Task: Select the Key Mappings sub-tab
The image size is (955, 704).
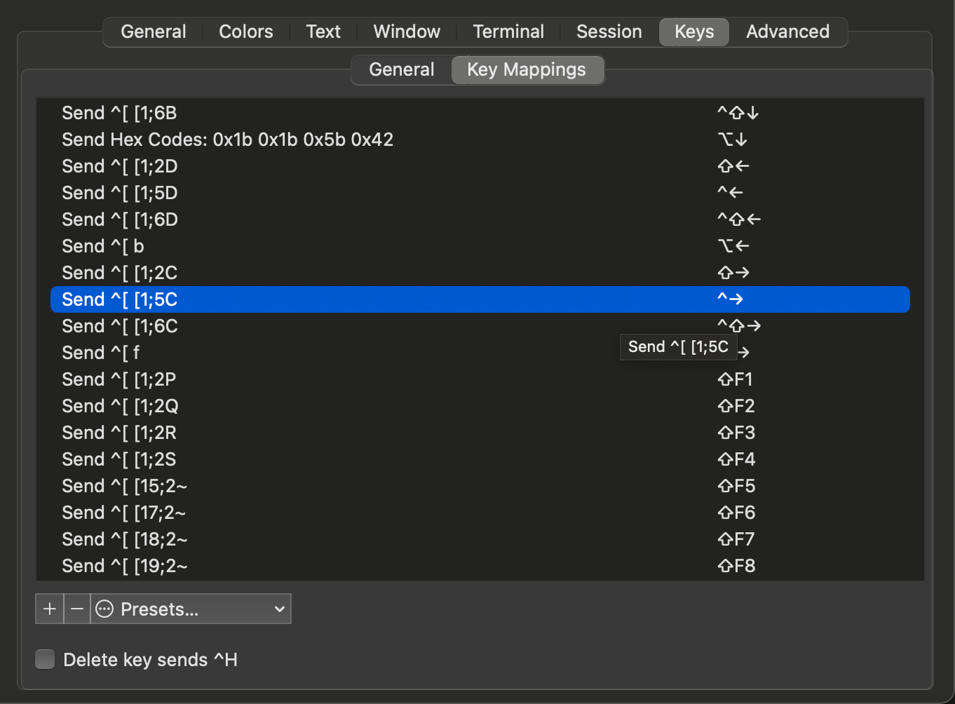Action: (527, 69)
